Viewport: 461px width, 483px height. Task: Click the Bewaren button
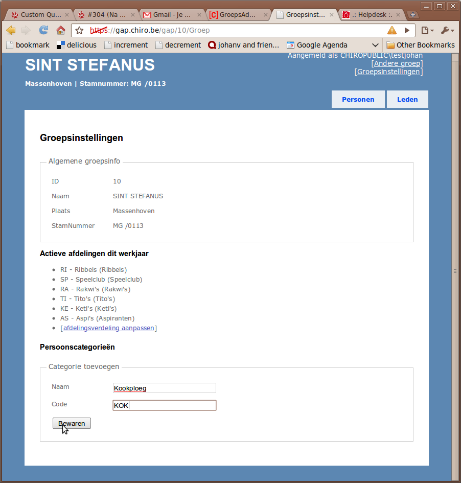click(x=72, y=423)
